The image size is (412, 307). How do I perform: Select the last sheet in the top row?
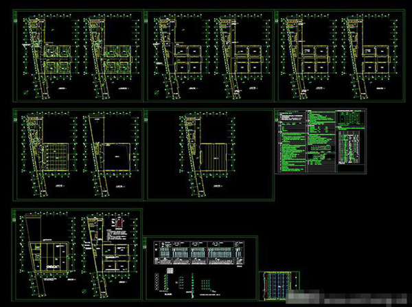[340, 56]
